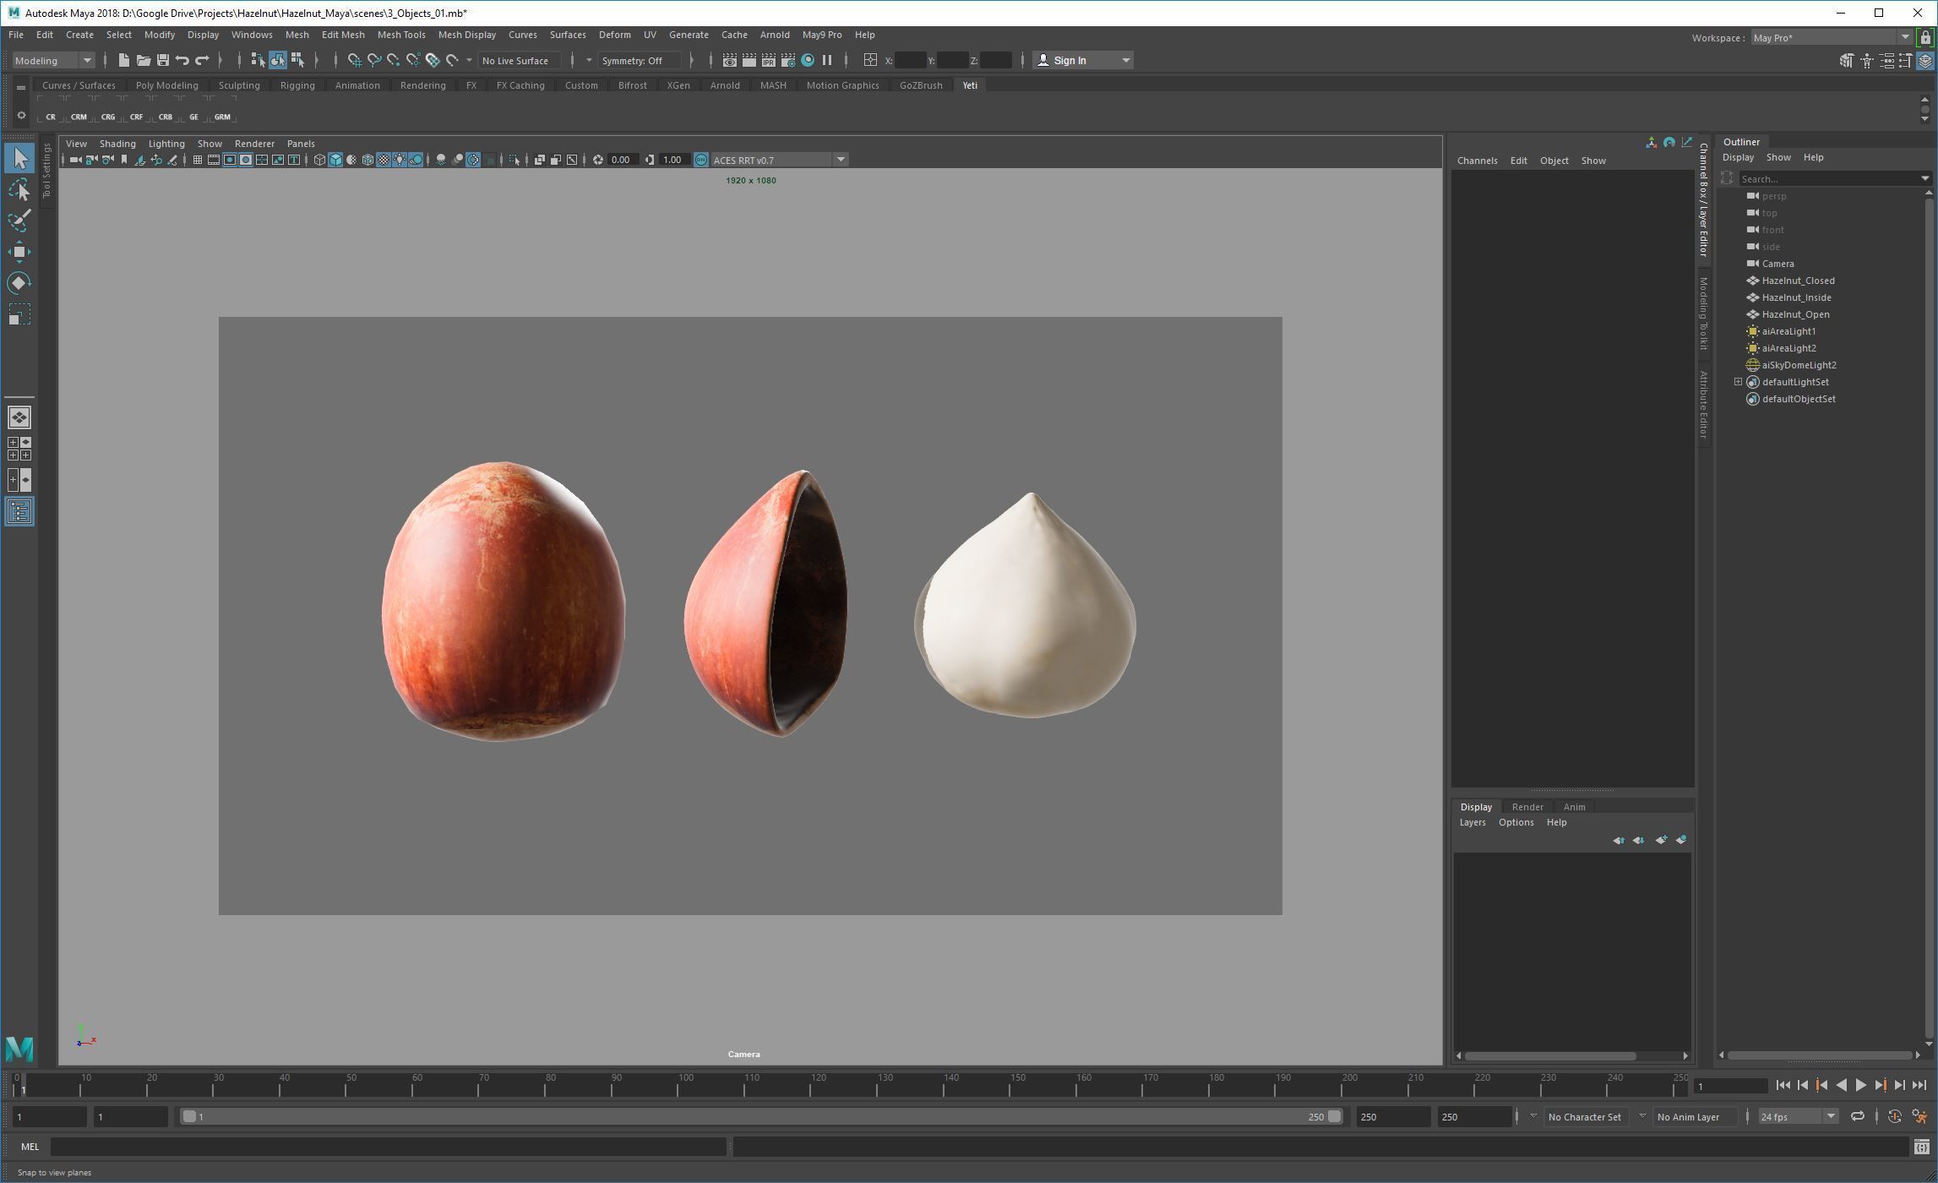Open the Workspace May Pro dropdown

point(1830,37)
